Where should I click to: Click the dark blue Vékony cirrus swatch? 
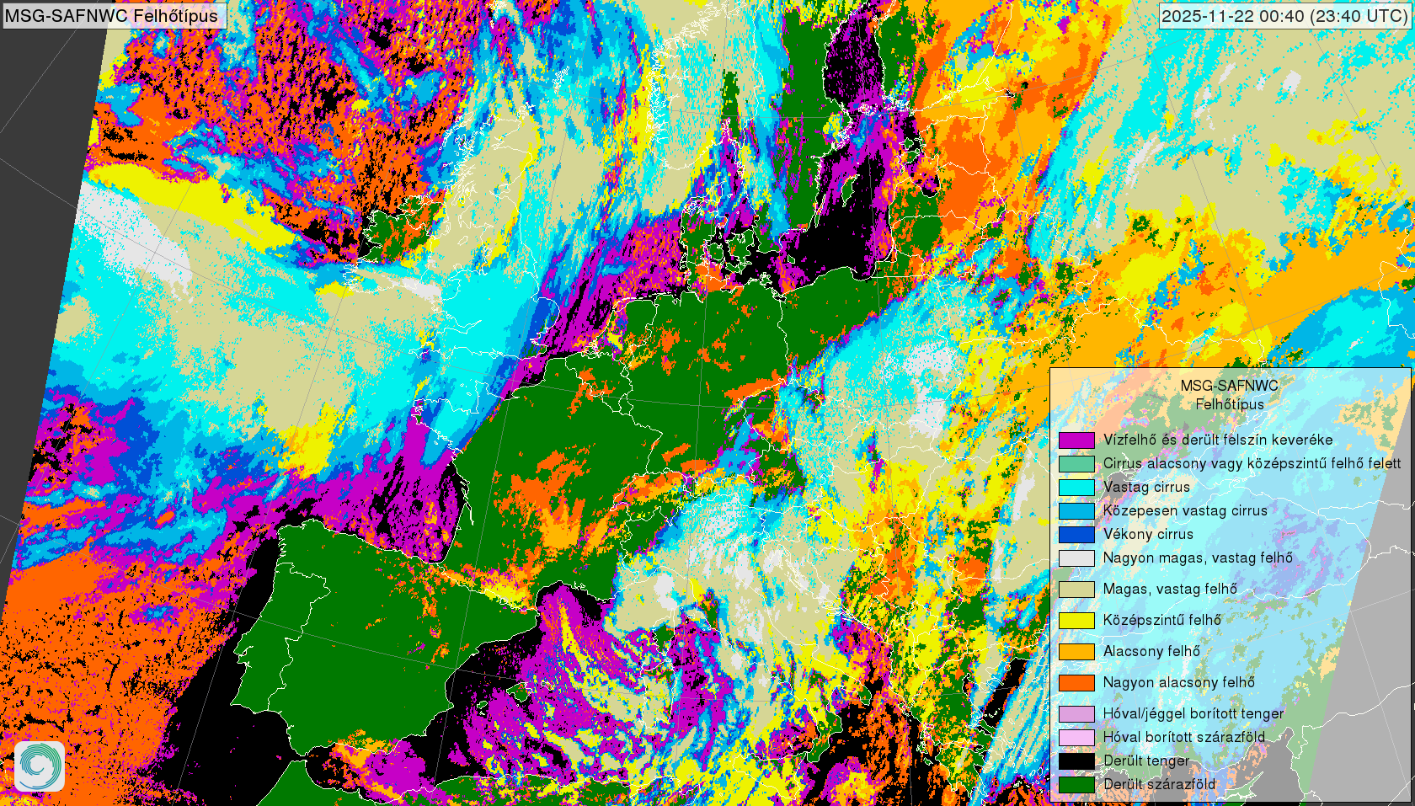tap(1076, 534)
